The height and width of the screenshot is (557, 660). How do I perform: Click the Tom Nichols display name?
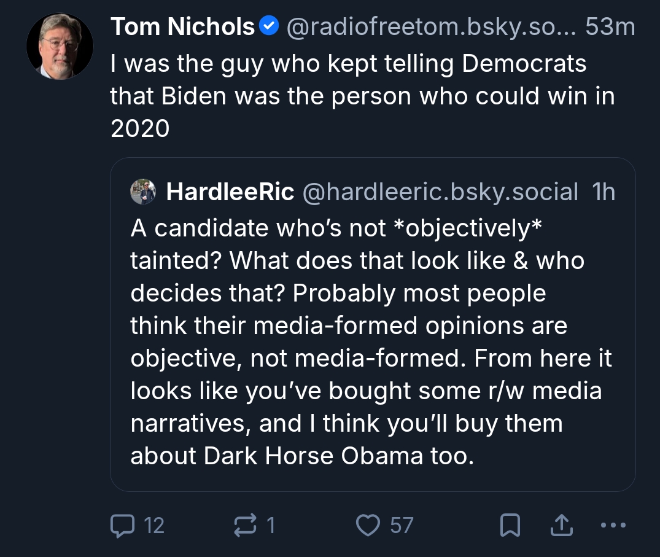point(182,27)
